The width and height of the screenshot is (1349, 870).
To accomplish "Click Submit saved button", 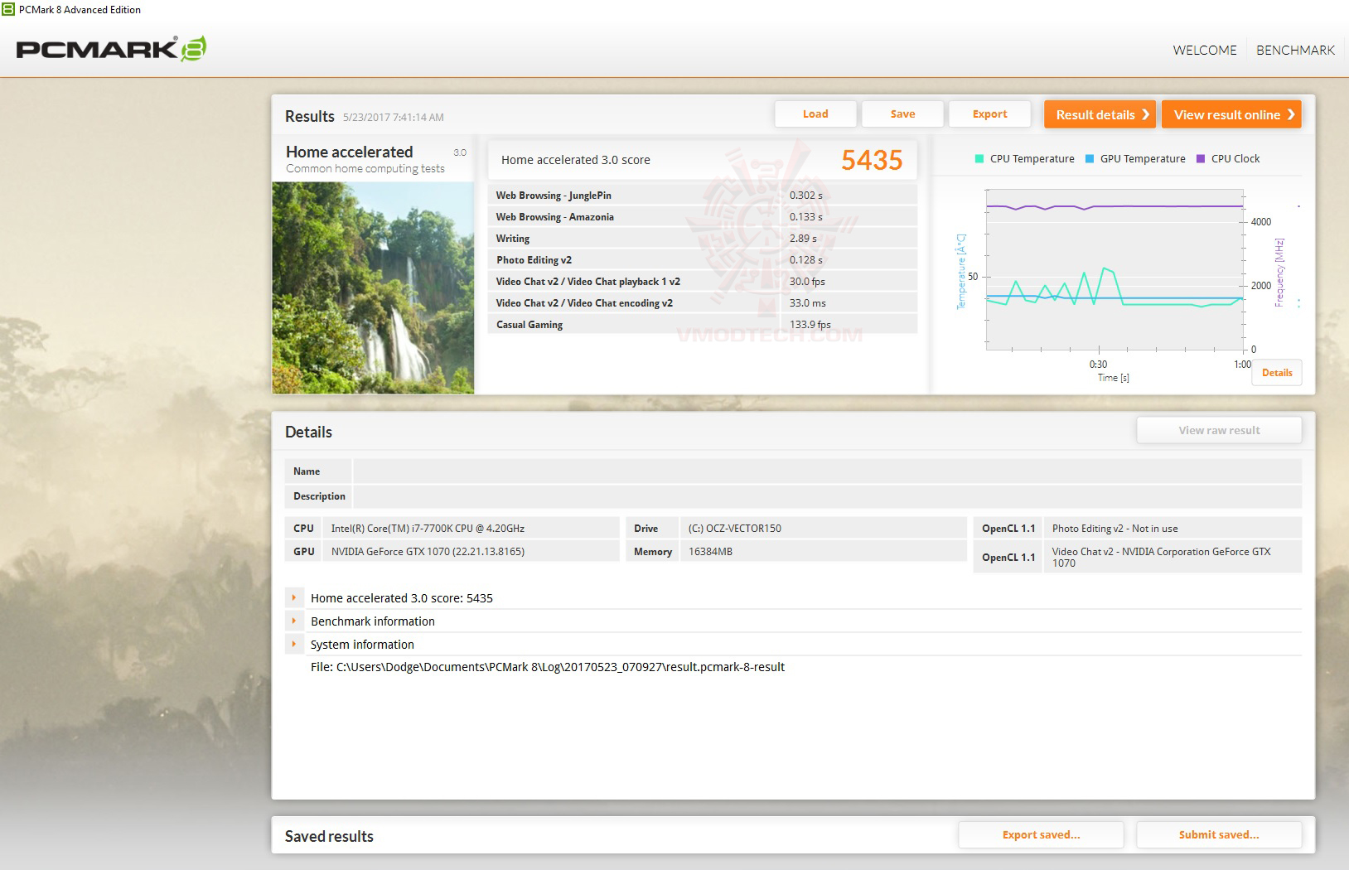I will pos(1219,834).
